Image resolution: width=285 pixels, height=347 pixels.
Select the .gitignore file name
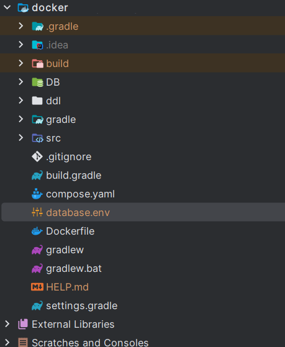[x=69, y=157]
